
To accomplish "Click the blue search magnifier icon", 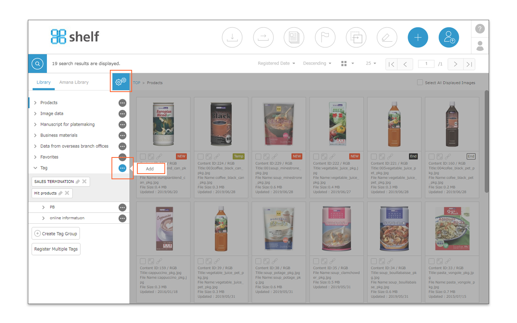I will 38,64.
